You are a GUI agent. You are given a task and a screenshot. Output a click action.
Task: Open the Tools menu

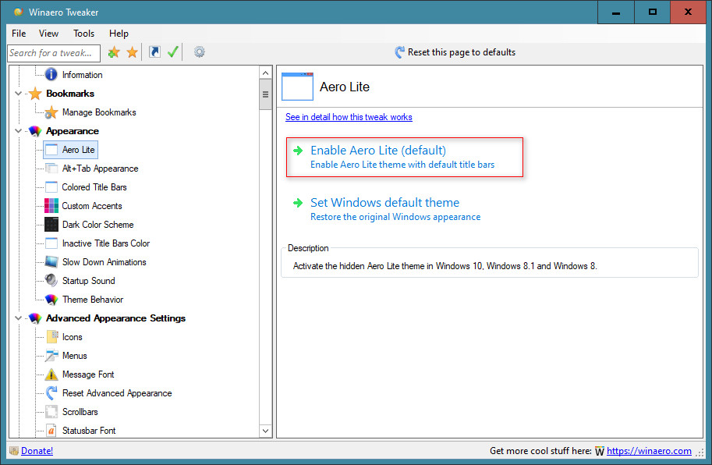coord(84,33)
